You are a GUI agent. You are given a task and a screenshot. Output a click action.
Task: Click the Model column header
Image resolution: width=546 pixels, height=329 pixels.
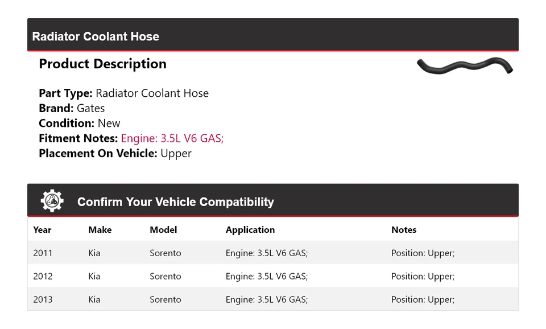point(163,230)
